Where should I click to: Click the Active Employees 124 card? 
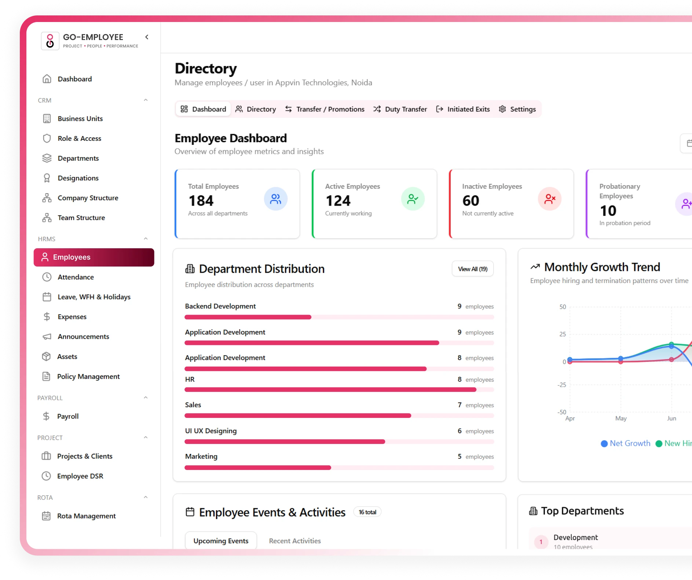point(374,204)
